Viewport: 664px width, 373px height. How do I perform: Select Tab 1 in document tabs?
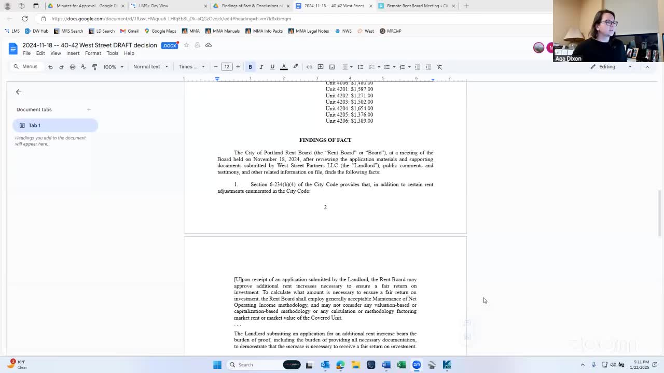pyautogui.click(x=55, y=125)
